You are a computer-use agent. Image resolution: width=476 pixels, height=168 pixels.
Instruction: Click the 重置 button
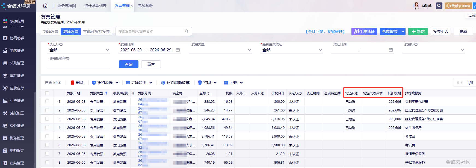(x=151, y=64)
